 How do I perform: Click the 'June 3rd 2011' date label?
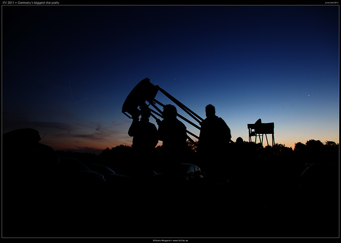pos(332,2)
